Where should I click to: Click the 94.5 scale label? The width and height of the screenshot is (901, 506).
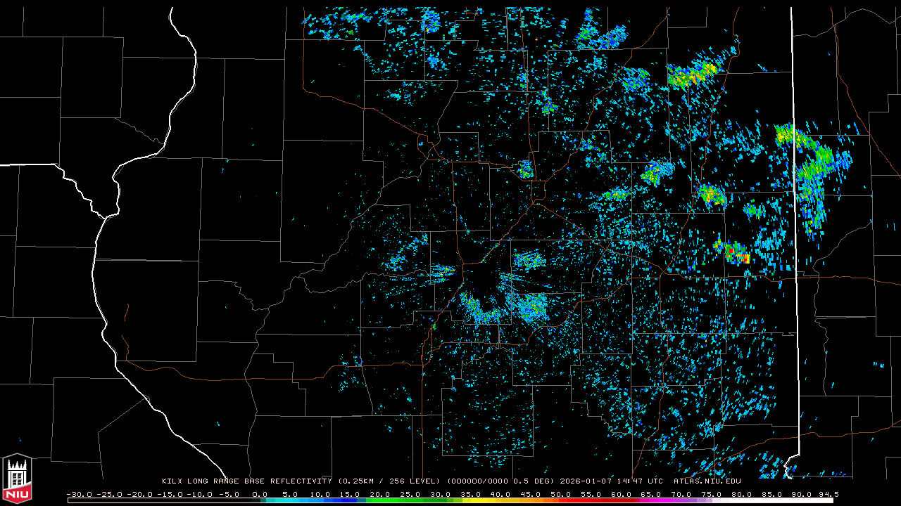click(x=828, y=495)
